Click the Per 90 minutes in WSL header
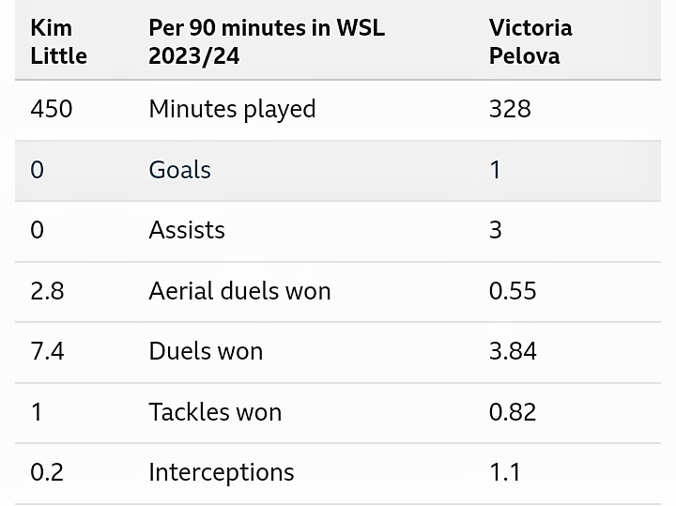The height and width of the screenshot is (506, 676). (267, 42)
